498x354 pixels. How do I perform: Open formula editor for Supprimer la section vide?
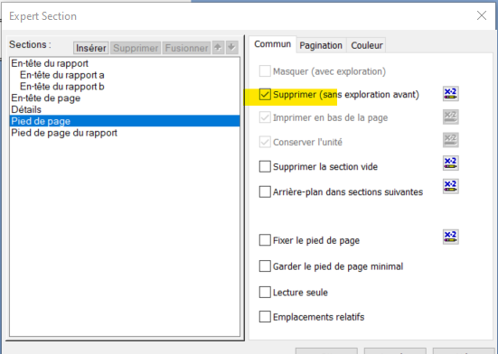tap(451, 163)
